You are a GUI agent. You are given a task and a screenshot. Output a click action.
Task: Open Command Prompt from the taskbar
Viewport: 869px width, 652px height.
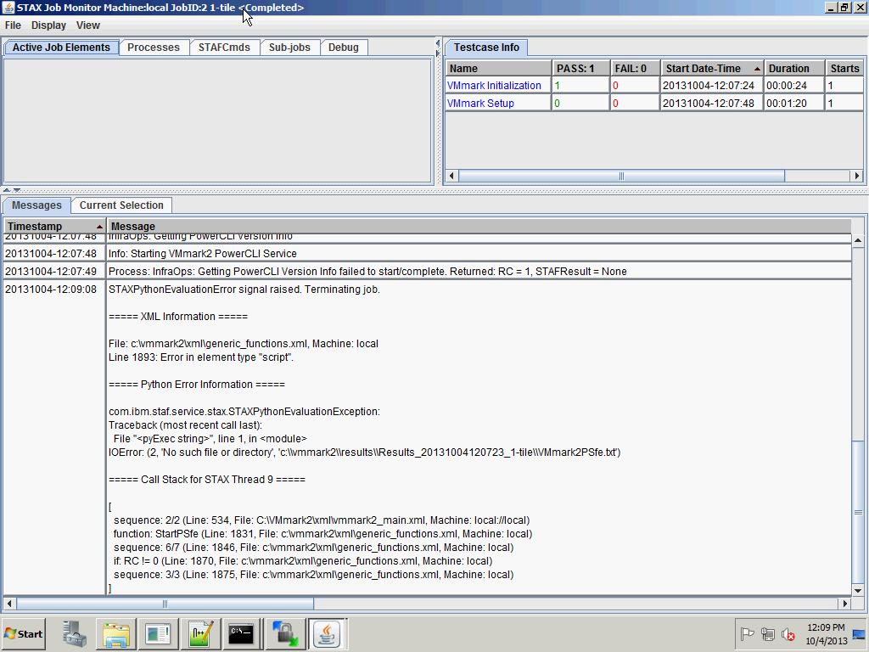[241, 633]
